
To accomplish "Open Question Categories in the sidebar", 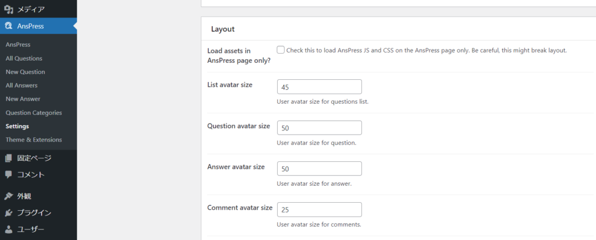I will (x=33, y=112).
